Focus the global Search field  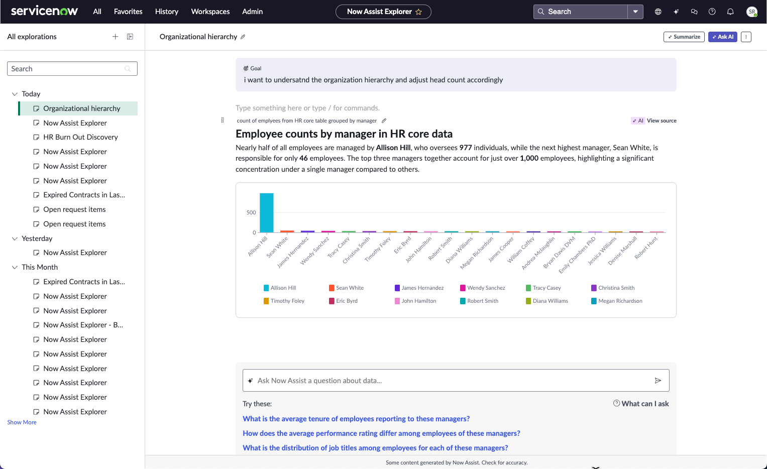pyautogui.click(x=581, y=12)
